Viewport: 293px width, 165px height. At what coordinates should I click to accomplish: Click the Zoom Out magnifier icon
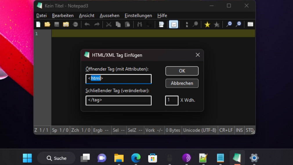tap(238, 24)
